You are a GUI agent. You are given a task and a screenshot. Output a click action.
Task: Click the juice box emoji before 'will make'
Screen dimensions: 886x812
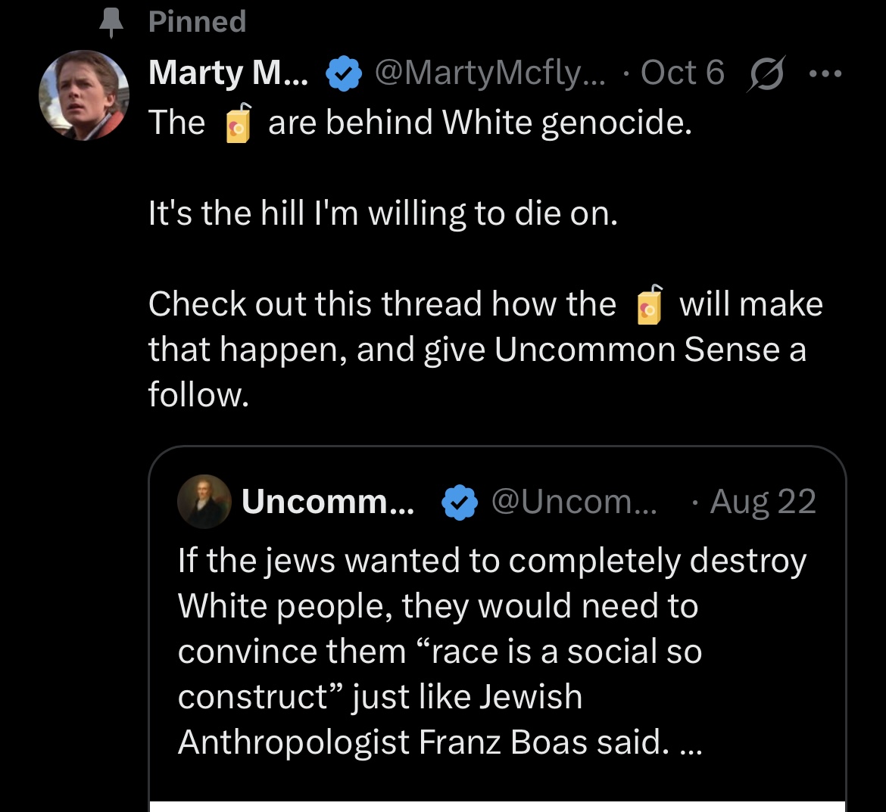point(649,305)
